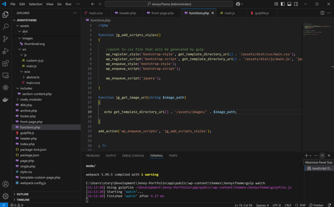Open the Selection menu
Viewport: 334px width, 207px height.
click(35, 4)
